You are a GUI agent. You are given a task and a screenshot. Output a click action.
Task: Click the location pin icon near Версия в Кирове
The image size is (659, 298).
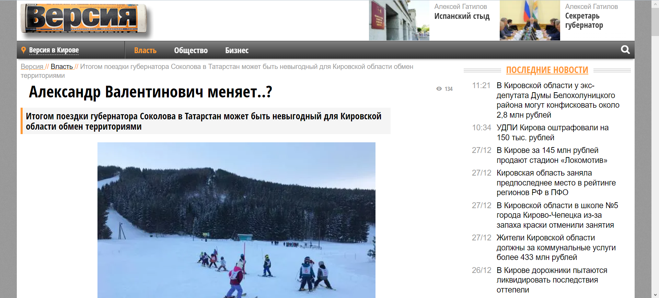pos(24,50)
